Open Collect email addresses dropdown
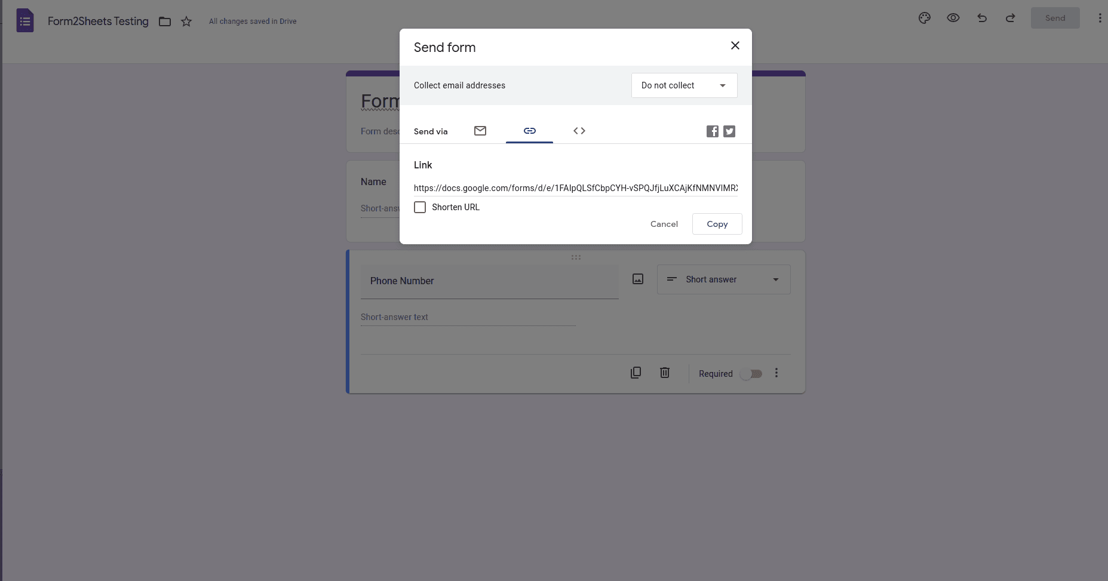This screenshot has width=1108, height=581. (x=685, y=85)
